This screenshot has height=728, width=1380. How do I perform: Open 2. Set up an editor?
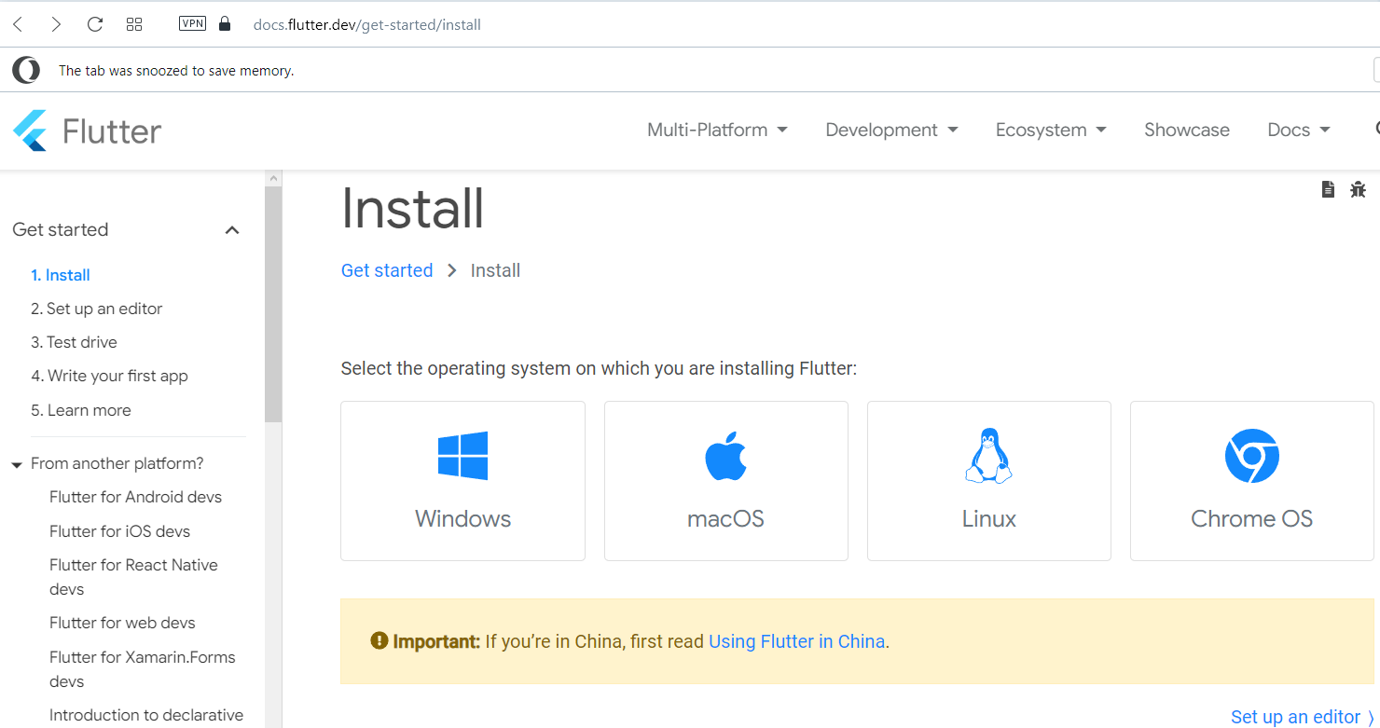click(x=97, y=309)
